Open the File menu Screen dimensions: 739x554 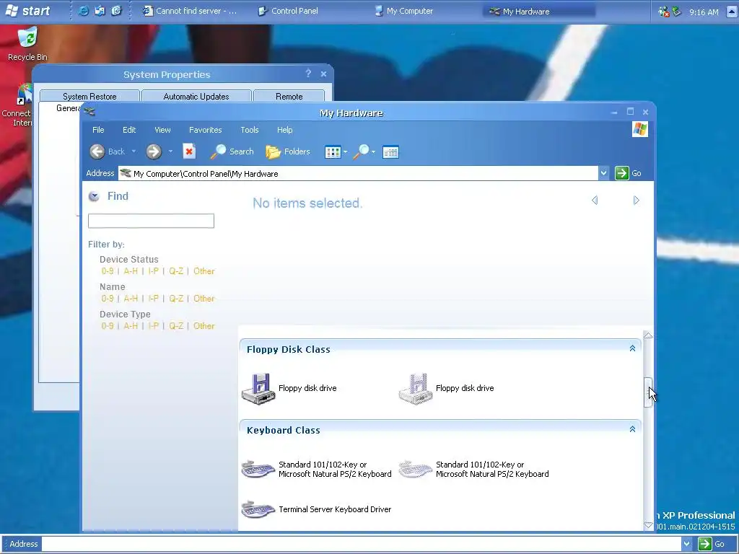tap(98, 130)
